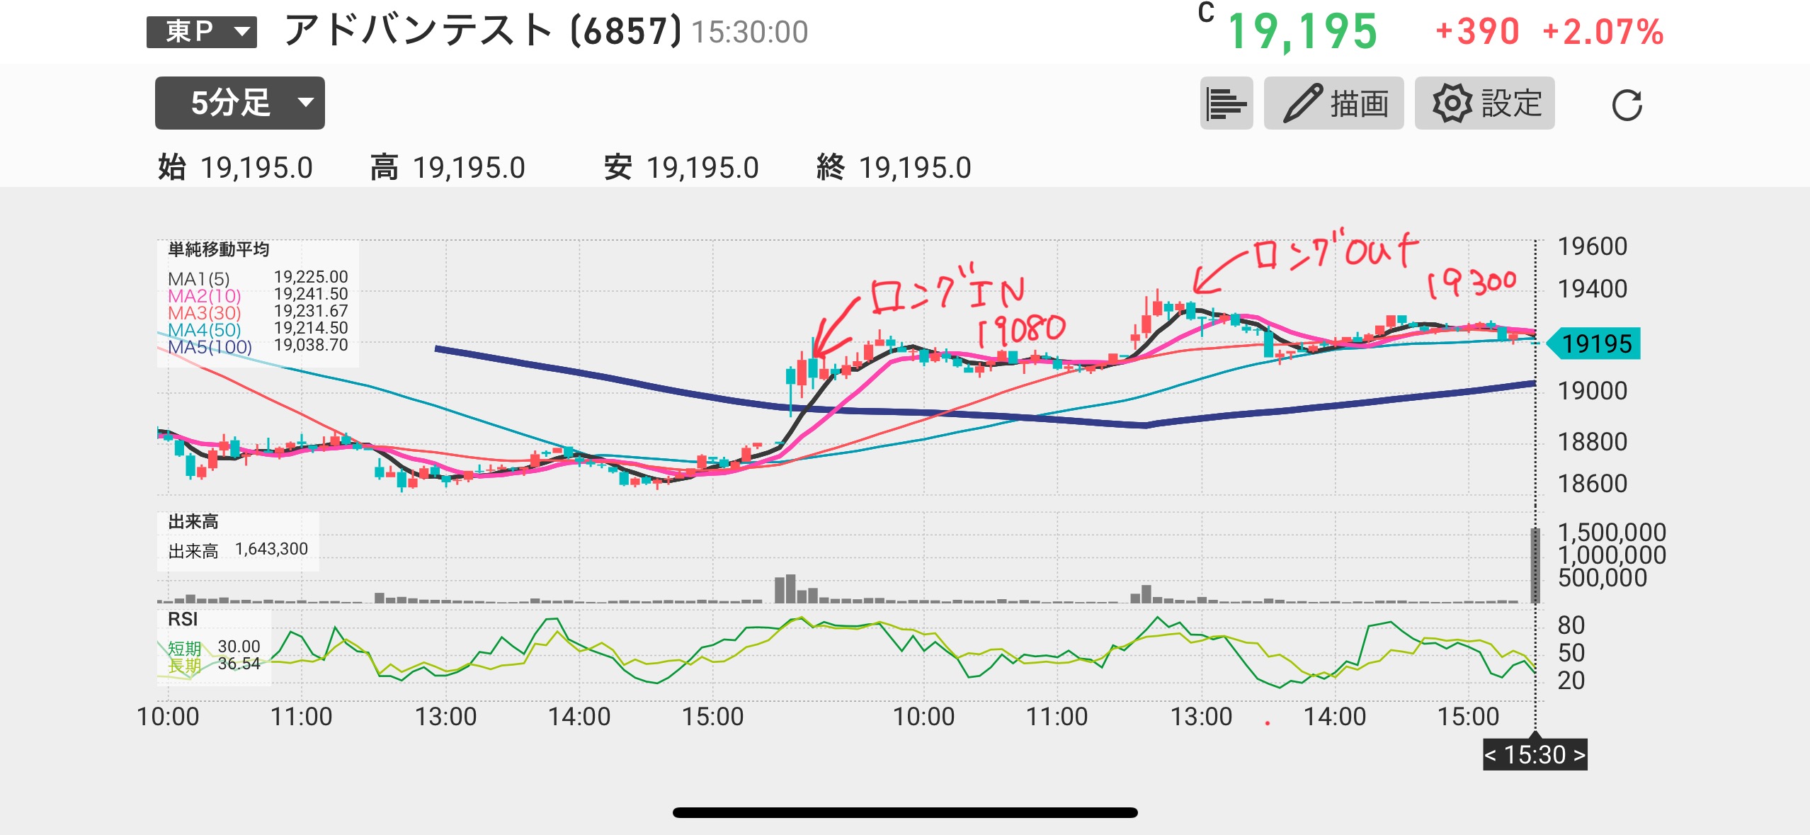Tap the 描画 pencil drawing button
The image size is (1810, 835).
click(1333, 104)
